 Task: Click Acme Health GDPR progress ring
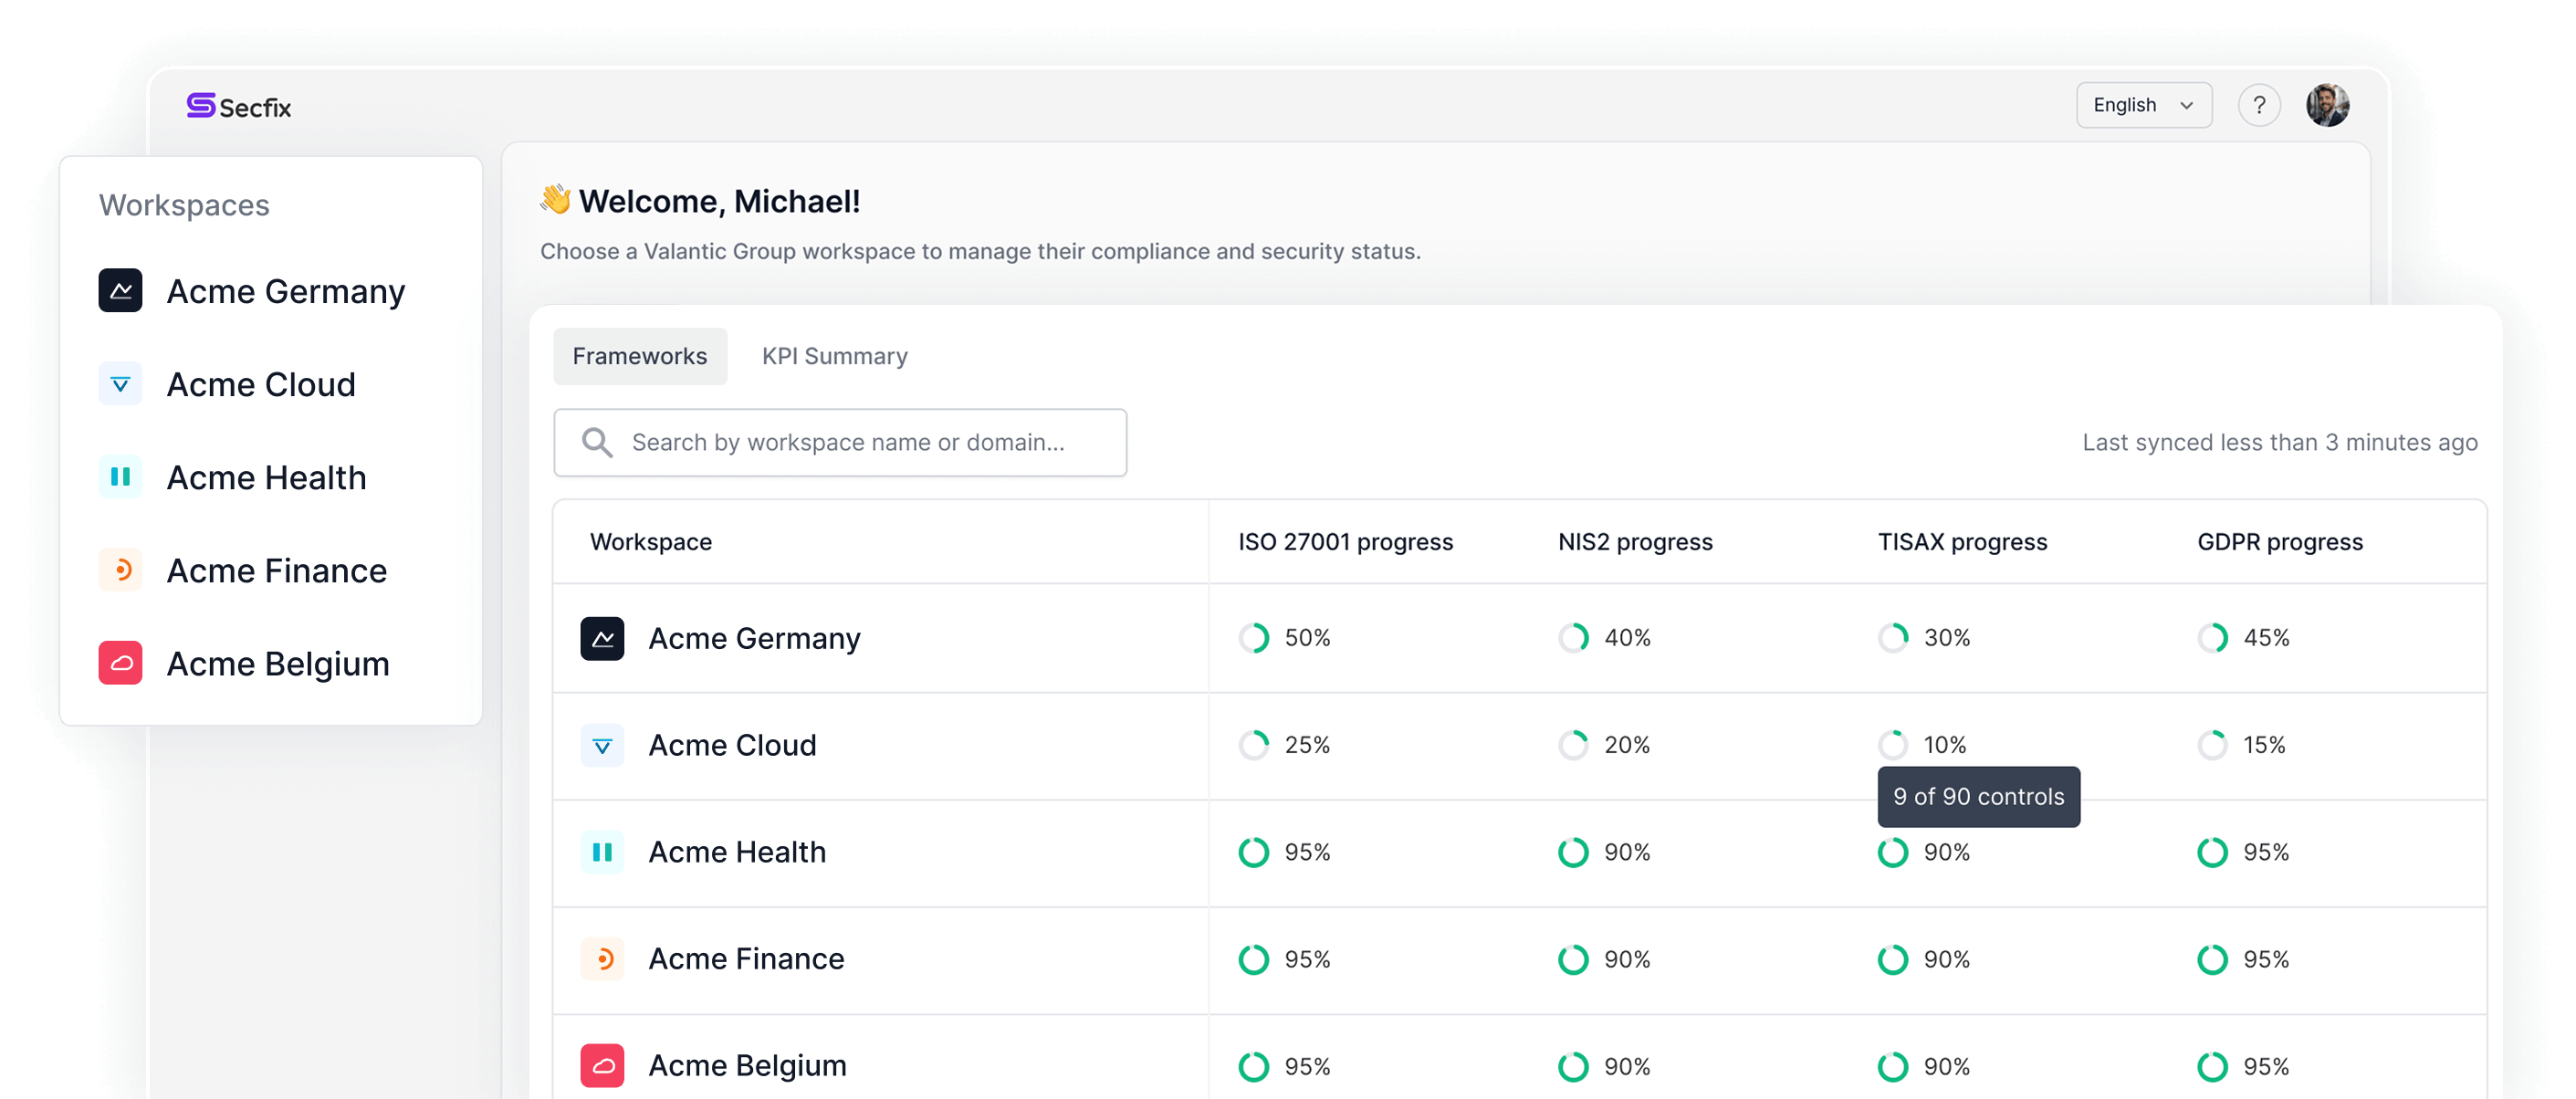coord(2213,852)
